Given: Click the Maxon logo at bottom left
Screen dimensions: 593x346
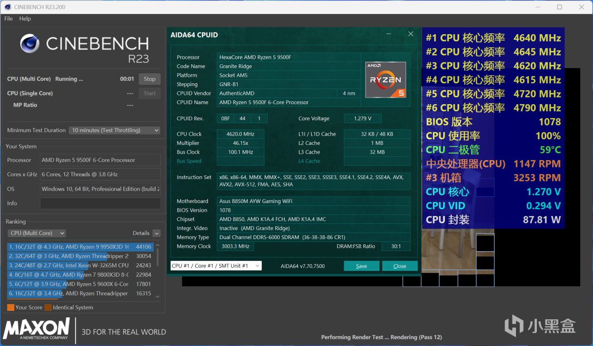Looking at the screenshot, I should pos(37,329).
